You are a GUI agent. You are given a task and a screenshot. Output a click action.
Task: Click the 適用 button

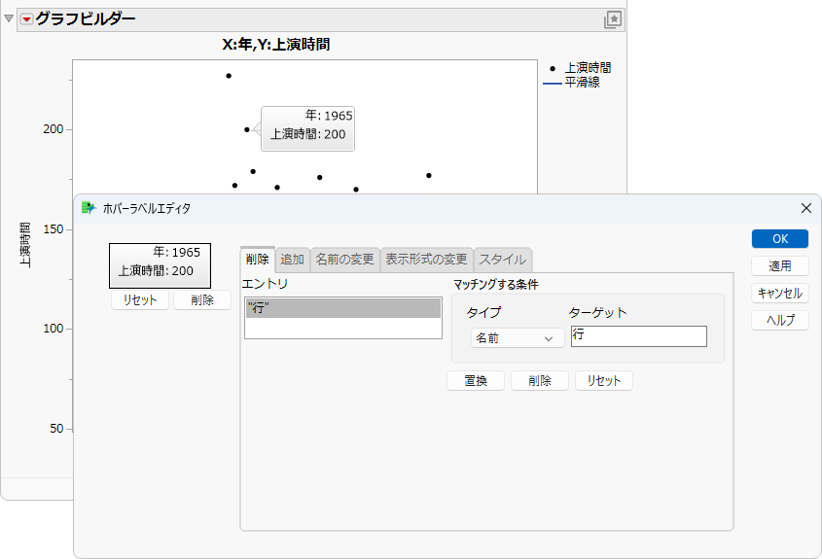[x=780, y=266]
